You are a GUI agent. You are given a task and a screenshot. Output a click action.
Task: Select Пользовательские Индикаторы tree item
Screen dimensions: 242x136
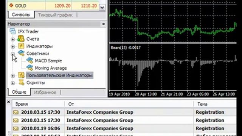pyautogui.click(x=59, y=76)
